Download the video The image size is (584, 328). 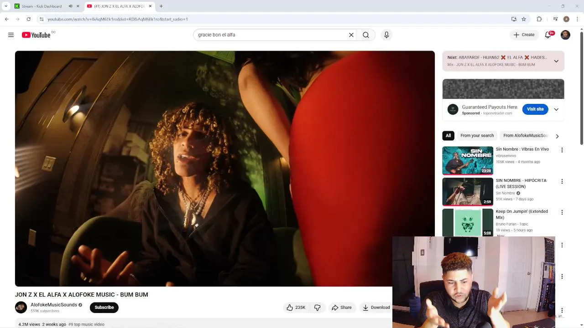click(376, 307)
